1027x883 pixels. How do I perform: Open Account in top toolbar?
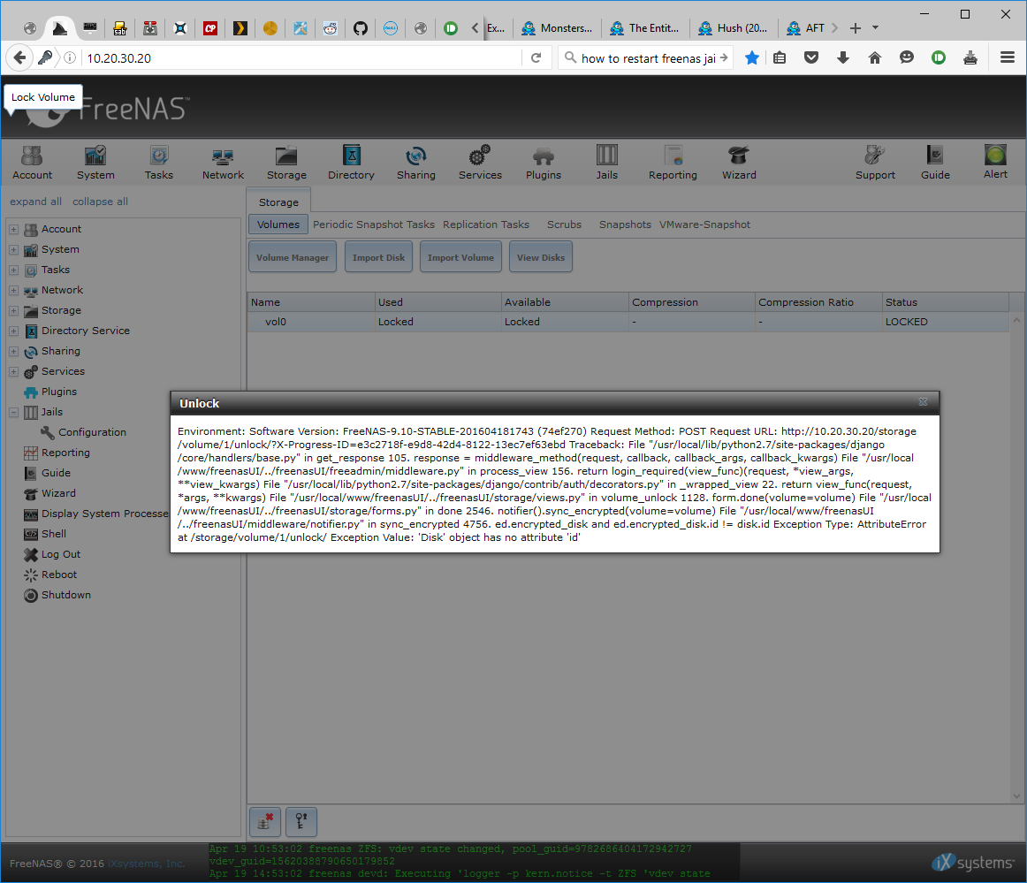click(32, 163)
